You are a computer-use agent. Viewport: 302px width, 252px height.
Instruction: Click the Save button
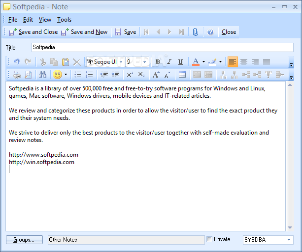click(x=126, y=32)
